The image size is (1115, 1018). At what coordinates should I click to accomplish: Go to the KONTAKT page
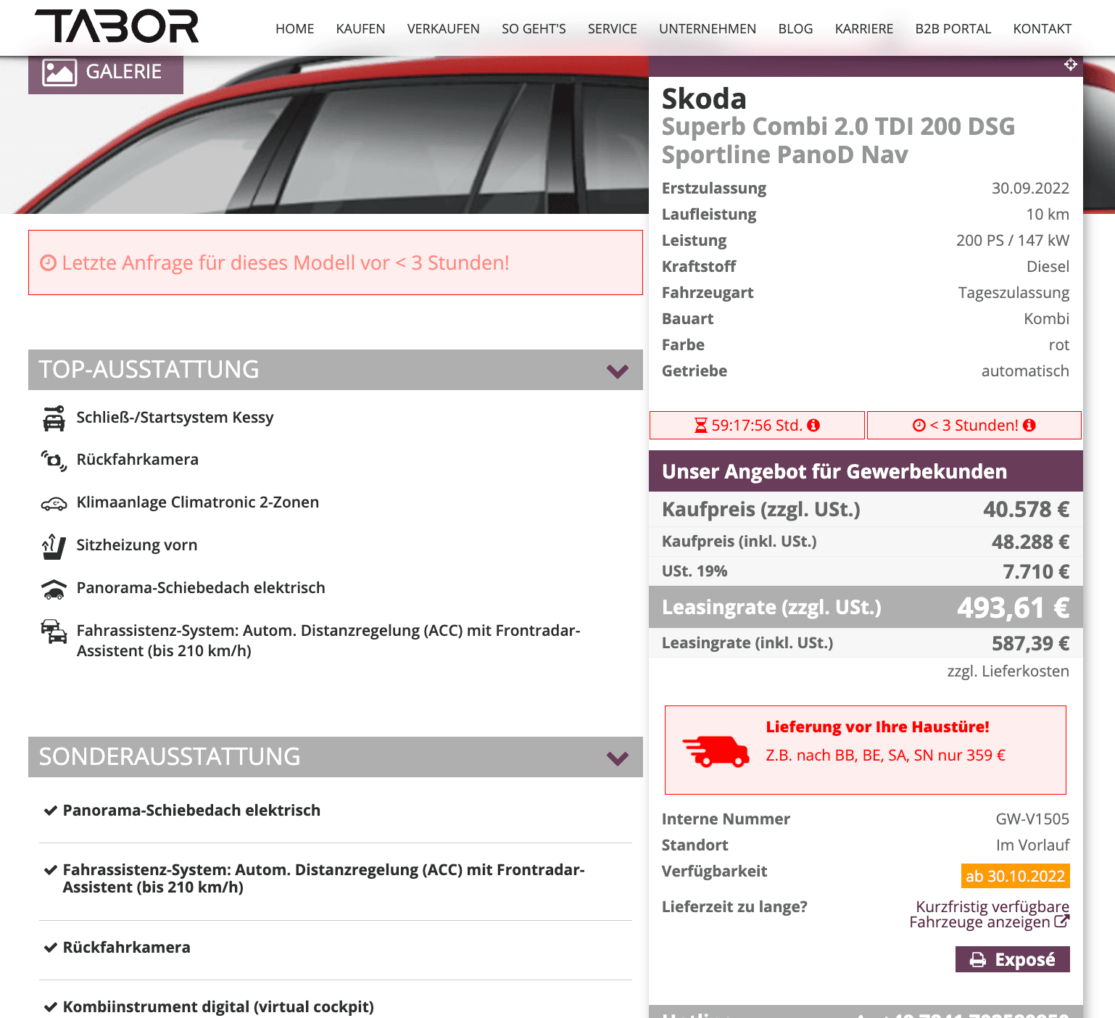[1042, 29]
